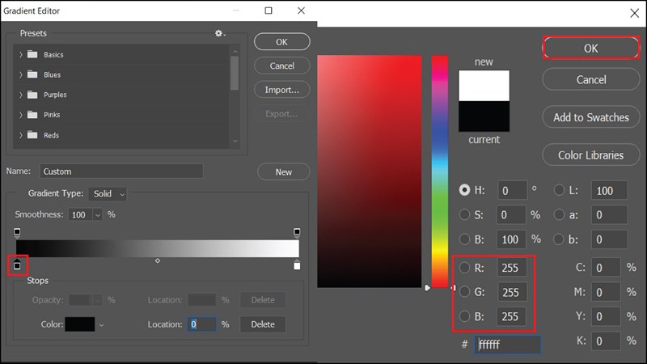Click the gradient midpoint diamond marker
Image resolution: width=647 pixels, height=364 pixels.
point(158,260)
